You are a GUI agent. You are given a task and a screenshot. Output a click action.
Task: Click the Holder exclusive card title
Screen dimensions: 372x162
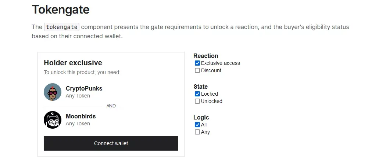73,63
